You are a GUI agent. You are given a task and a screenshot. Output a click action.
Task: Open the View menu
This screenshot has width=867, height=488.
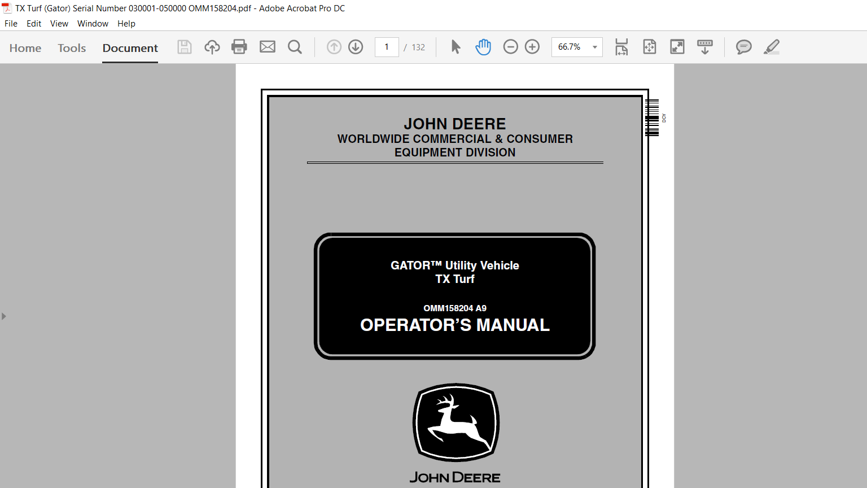coord(59,24)
